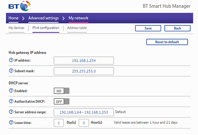Select My network breadcrumb item
Viewport: 198px width, 135px height.
78,18
